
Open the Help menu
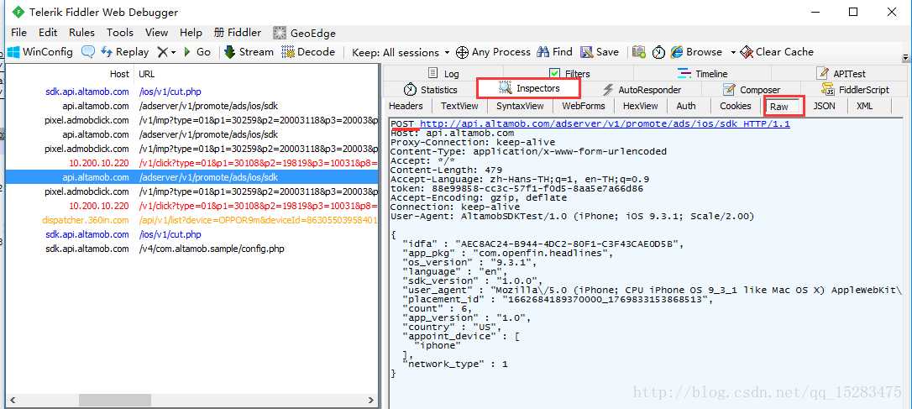[191, 33]
